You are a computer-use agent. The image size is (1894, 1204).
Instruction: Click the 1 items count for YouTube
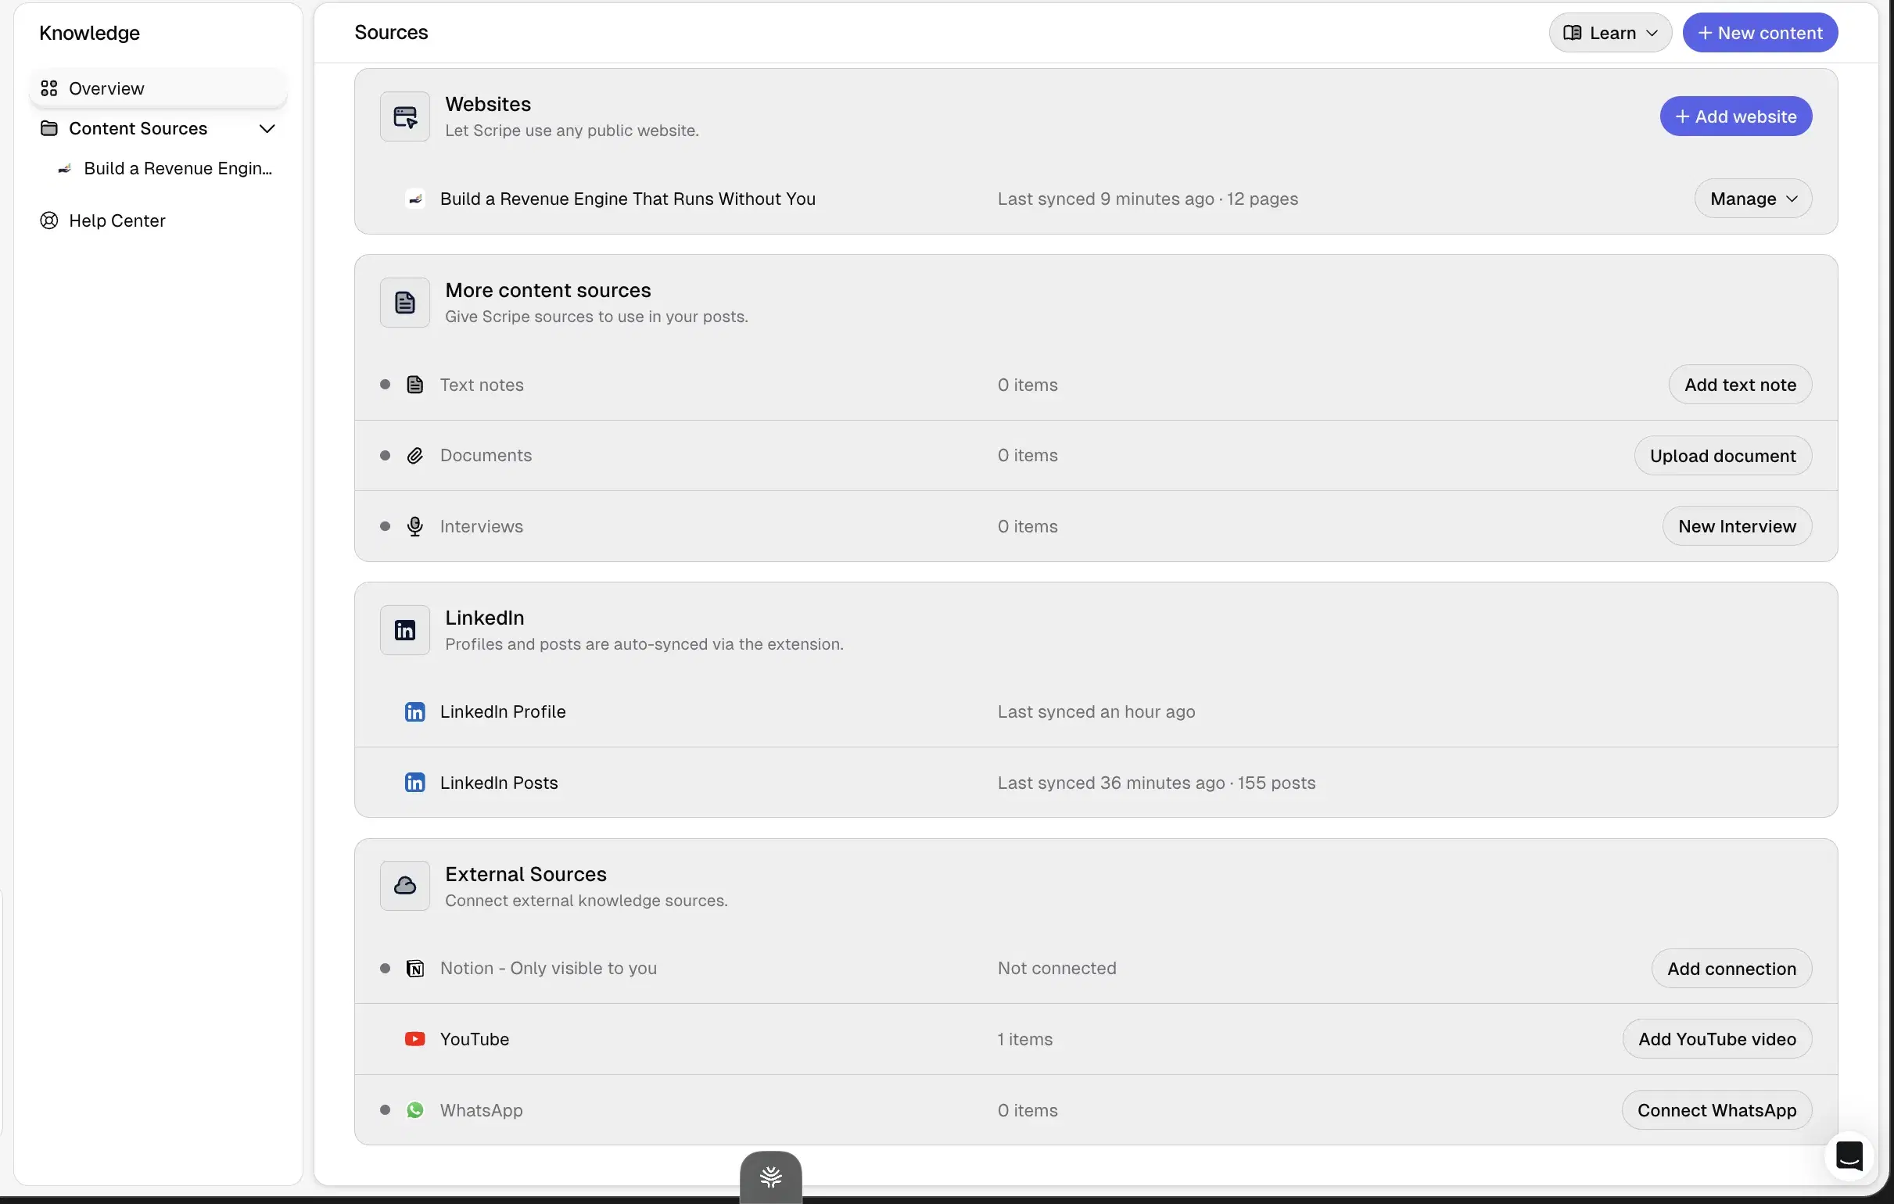(1024, 1039)
